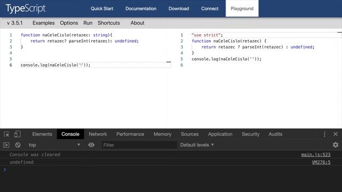Switch to the Audits tab
342x192 pixels.
pyautogui.click(x=275, y=134)
